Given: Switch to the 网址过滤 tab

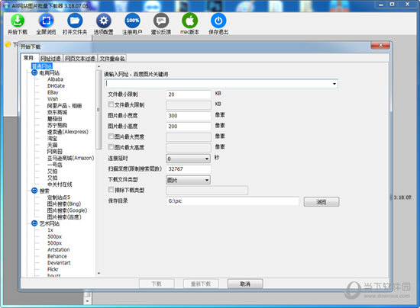Looking at the screenshot, I should (x=50, y=58).
